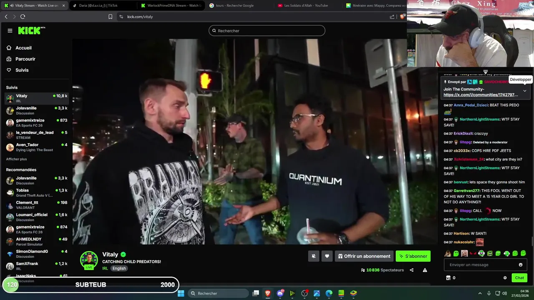534x300 pixels.
Task: Click the share icon in address bar
Action: (x=392, y=17)
